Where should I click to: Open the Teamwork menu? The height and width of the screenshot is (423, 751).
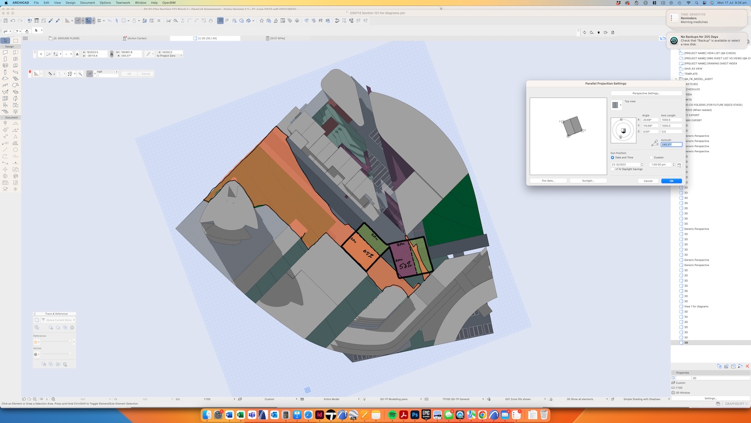pos(123,3)
